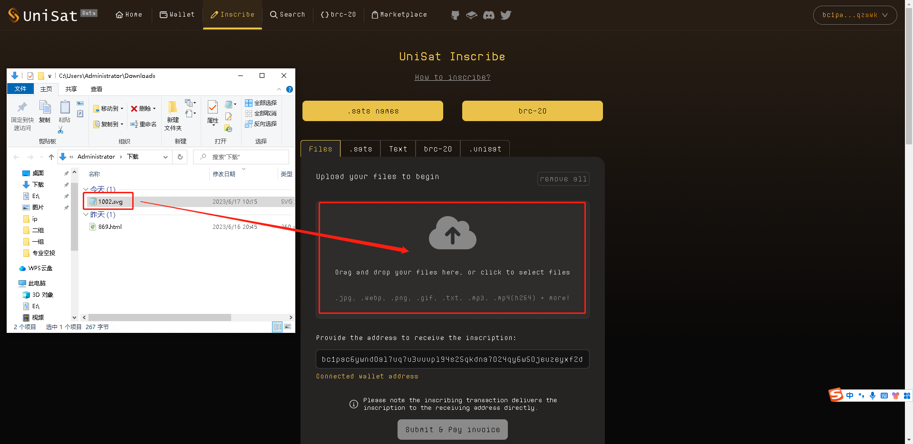
Task: Click the Explorer help question mark icon
Action: (290, 89)
